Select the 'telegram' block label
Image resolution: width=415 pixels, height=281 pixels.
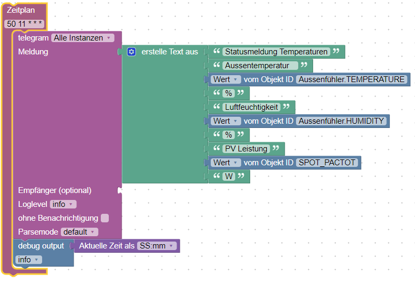[x=34, y=38]
